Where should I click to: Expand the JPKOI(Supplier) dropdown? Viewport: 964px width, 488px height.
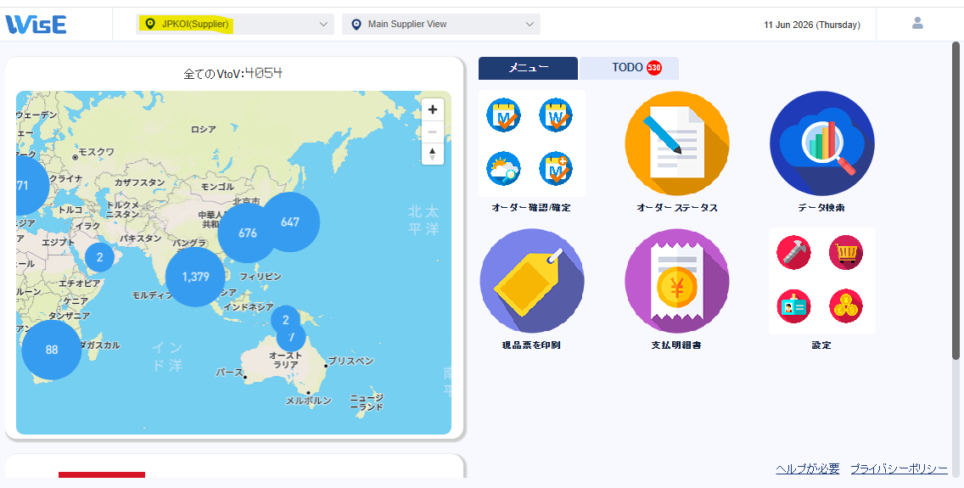[235, 24]
